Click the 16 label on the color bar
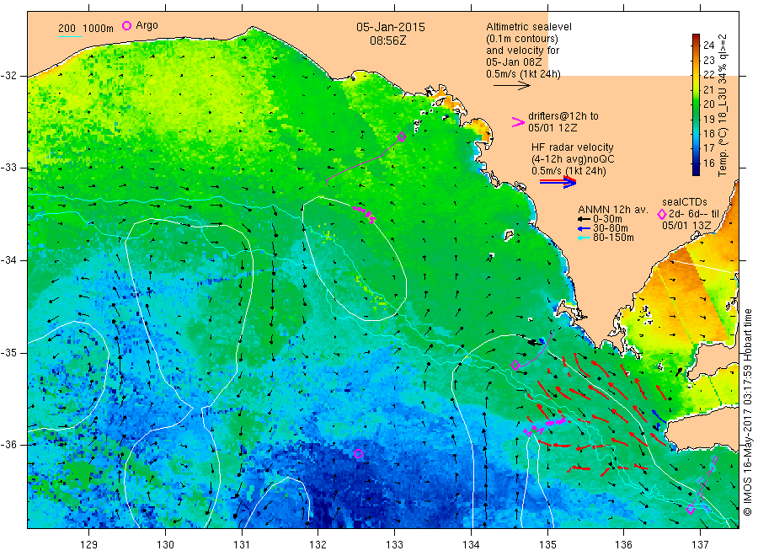The width and height of the screenshot is (758, 556). [x=708, y=163]
